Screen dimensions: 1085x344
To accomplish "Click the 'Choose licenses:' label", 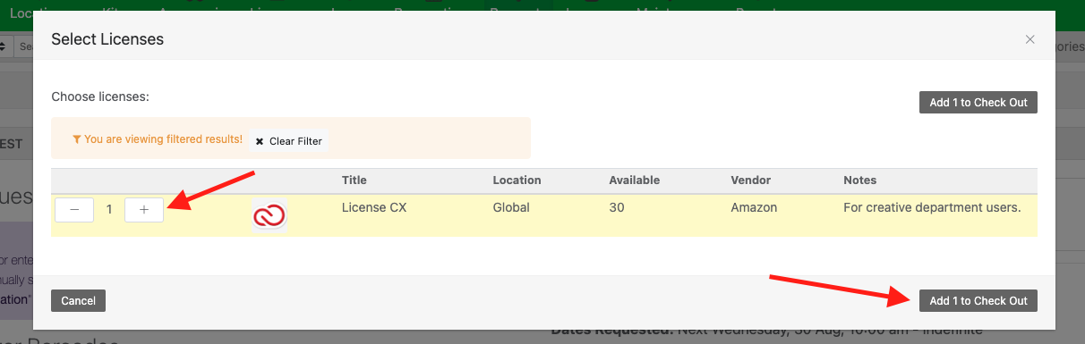I will [100, 96].
